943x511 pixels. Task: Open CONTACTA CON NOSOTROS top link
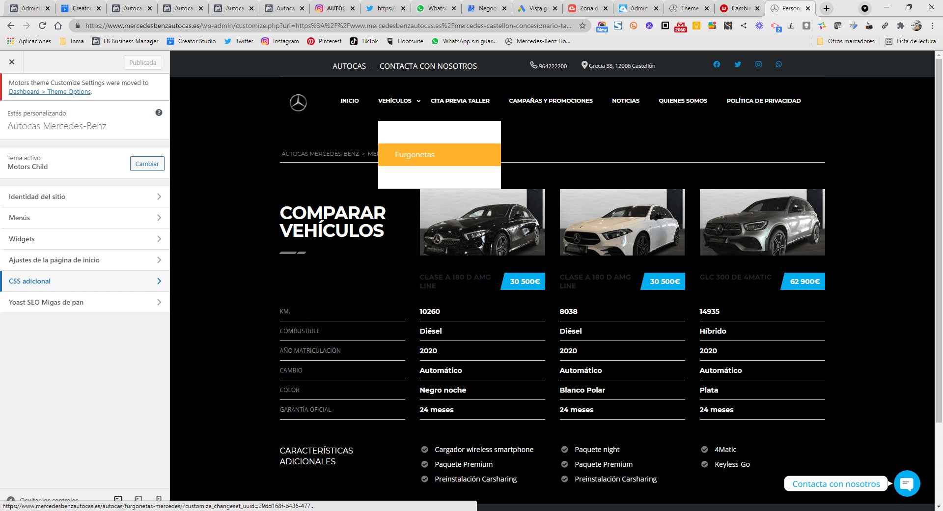click(428, 66)
